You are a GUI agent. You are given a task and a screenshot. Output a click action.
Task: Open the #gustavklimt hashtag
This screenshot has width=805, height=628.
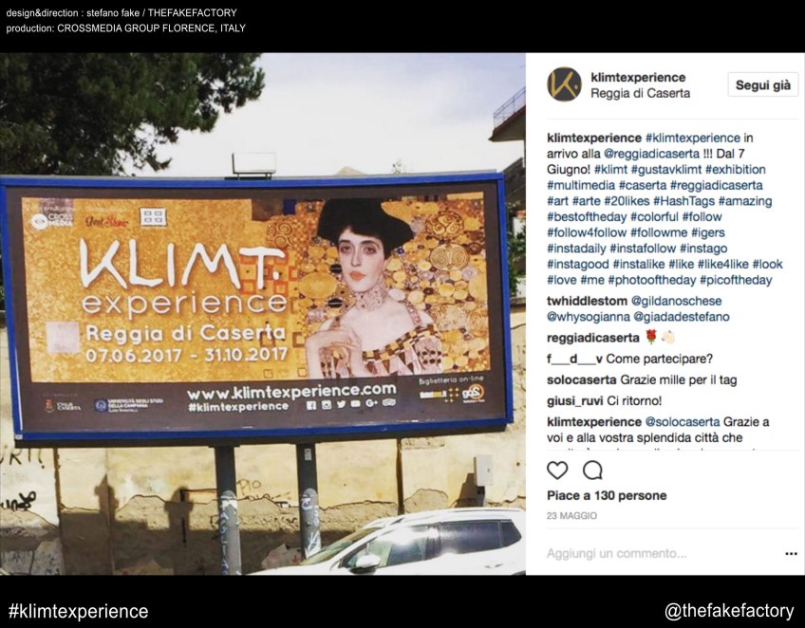tap(665, 169)
